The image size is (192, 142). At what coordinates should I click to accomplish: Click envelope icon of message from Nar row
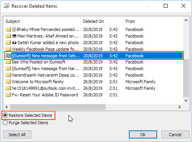[x=9, y=68]
